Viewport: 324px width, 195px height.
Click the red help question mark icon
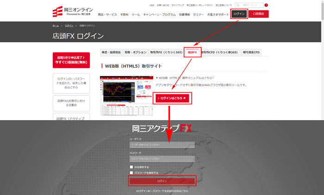(x=266, y=5)
